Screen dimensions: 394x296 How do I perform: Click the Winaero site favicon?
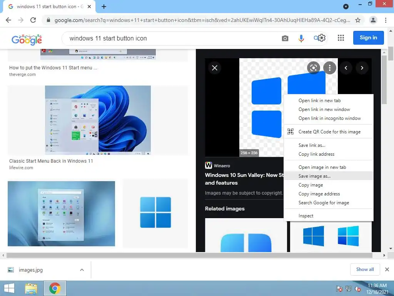[208, 165]
